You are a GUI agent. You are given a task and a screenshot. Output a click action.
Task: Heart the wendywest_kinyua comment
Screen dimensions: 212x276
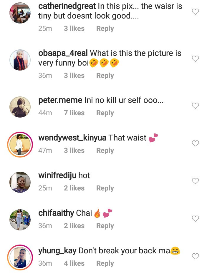[x=196, y=143]
